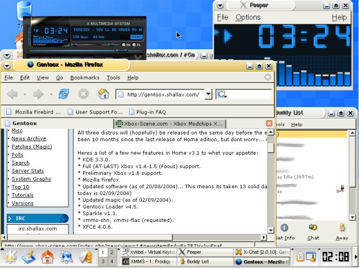
Task: Open the Buddy List Help menu
Action: click(x=297, y=124)
